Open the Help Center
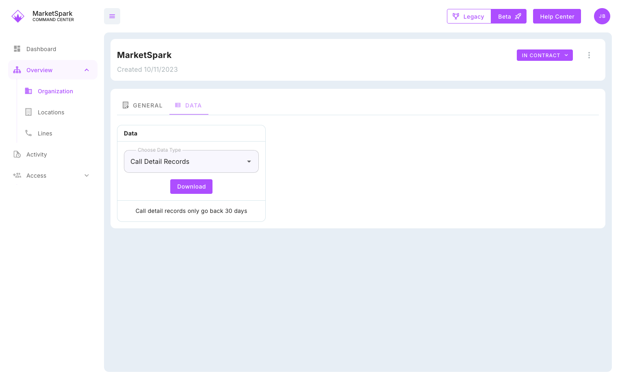 (557, 17)
